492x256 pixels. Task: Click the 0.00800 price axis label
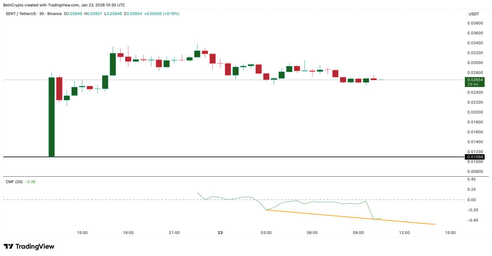click(475, 172)
